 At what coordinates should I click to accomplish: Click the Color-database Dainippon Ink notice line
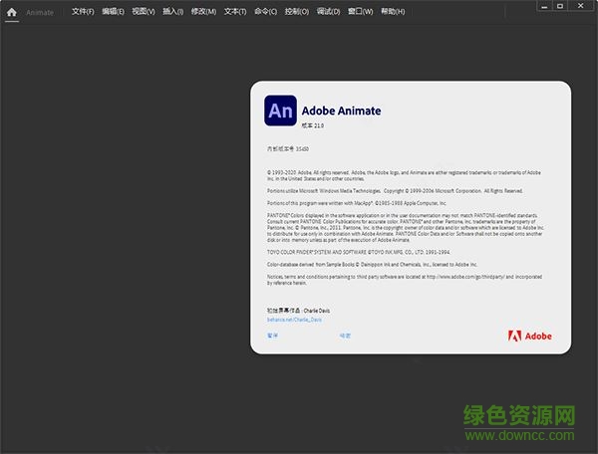[x=372, y=264]
